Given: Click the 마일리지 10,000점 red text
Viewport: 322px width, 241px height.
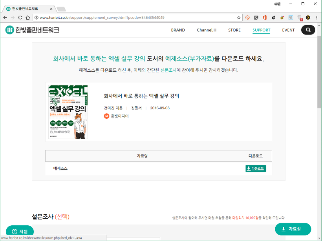Looking at the screenshot, I should click(245, 217).
